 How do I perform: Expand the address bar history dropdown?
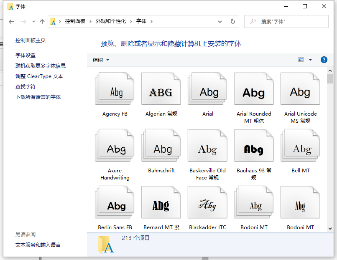coord(220,21)
